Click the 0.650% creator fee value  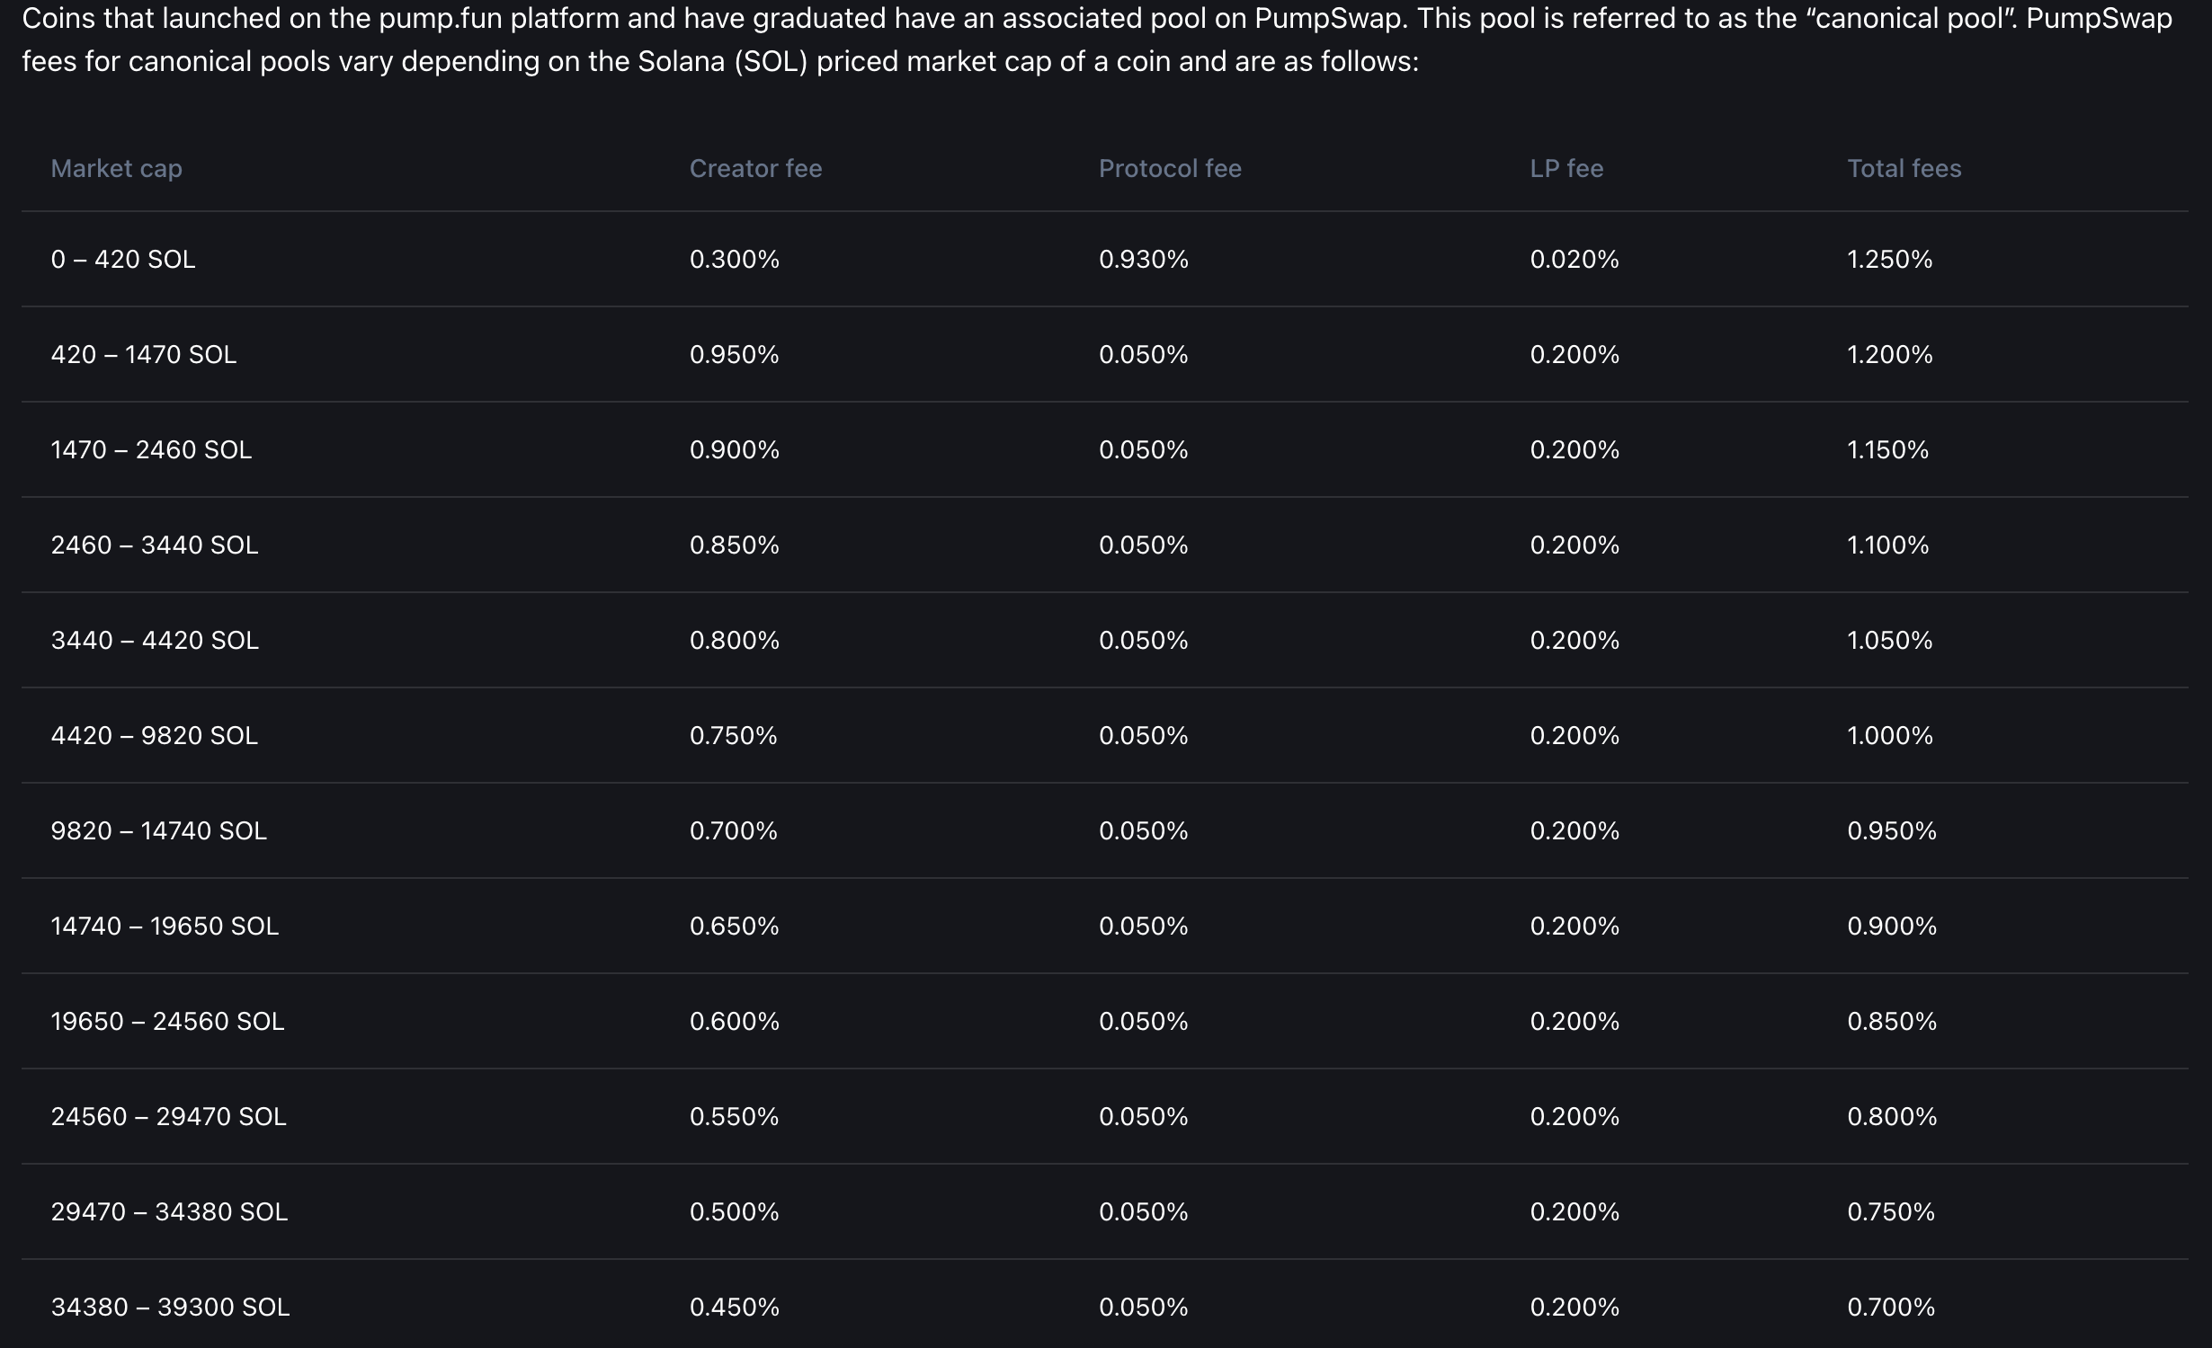click(734, 927)
